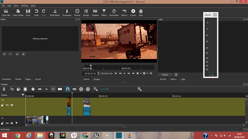The image size is (248, 139).
Task: Open the View menu
Action: click(16, 6)
